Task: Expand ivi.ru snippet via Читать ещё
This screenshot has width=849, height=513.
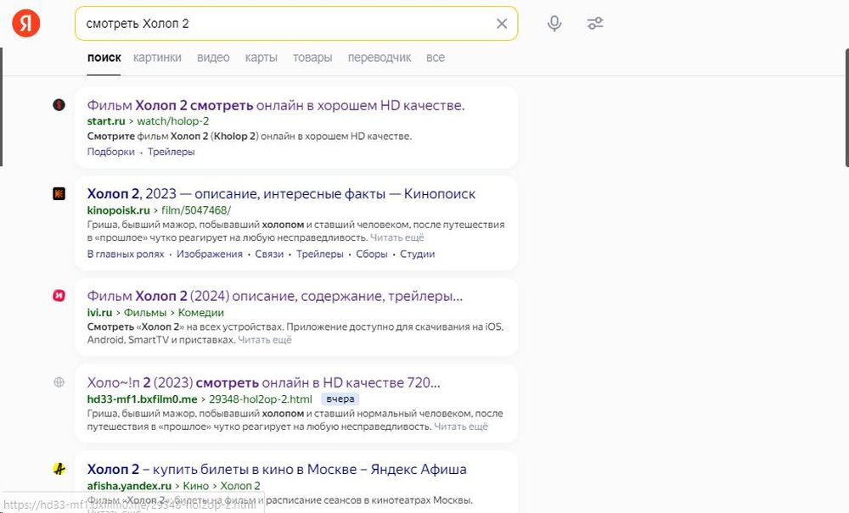Action: pyautogui.click(x=265, y=340)
